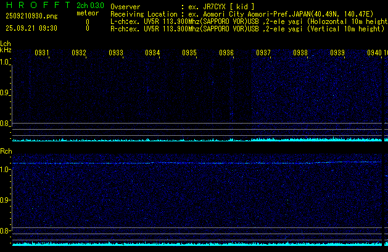388x252 pixels.
Task: Click the 1.0 frequency label in Lch
Action: [5, 62]
